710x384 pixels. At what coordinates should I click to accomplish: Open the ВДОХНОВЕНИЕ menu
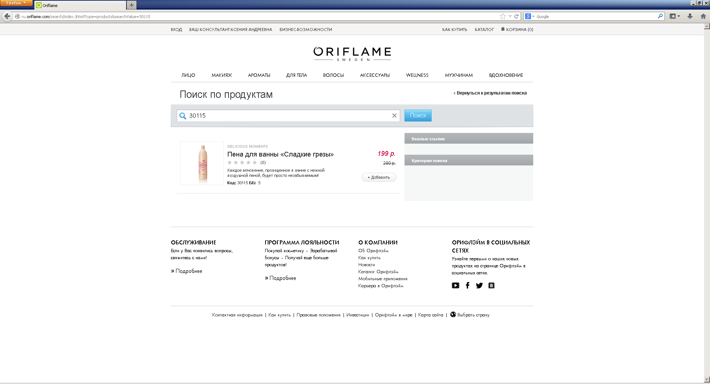506,75
